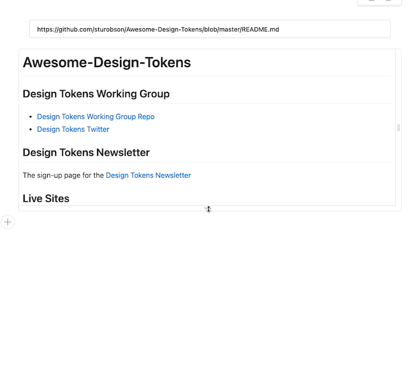Click the Awesome-Design-Tokens main heading
Screen dimensions: 420x365
107,62
